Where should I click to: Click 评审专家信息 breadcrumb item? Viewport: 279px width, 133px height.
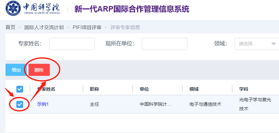(x=125, y=27)
